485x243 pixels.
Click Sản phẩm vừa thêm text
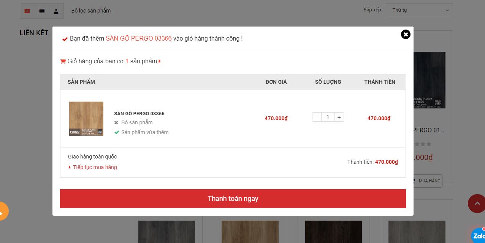[x=145, y=132]
